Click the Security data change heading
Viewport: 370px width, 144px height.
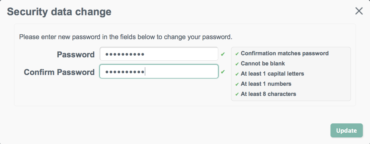[59, 12]
